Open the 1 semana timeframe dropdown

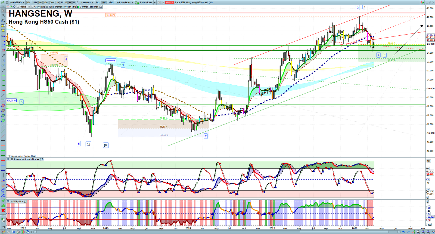click(x=87, y=2)
